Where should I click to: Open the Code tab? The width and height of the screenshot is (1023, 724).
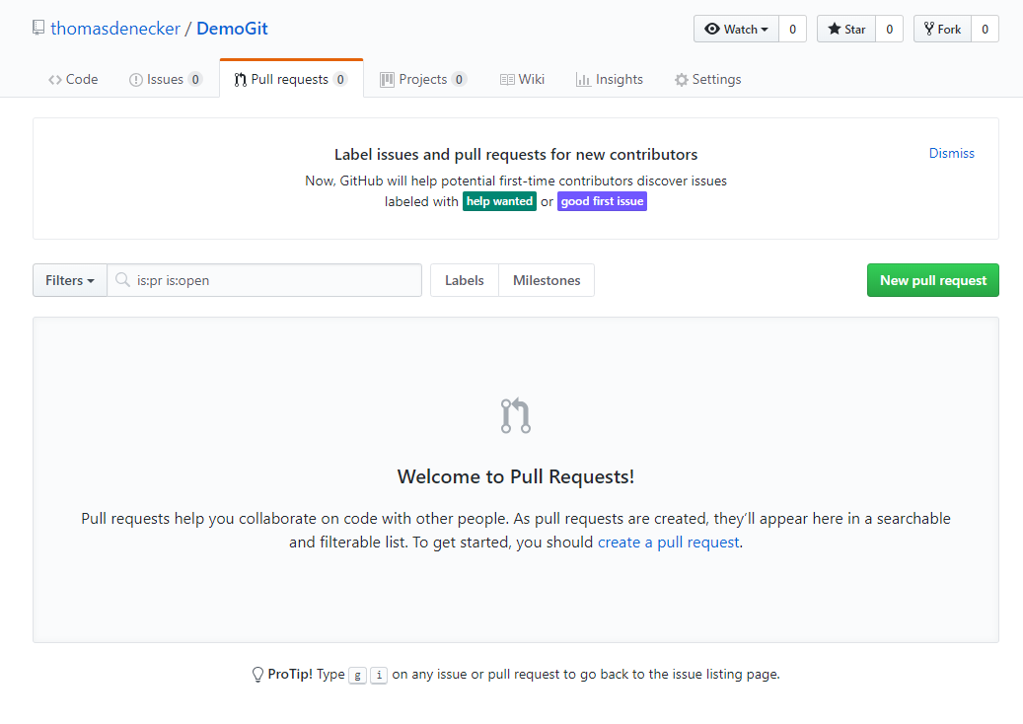click(73, 80)
